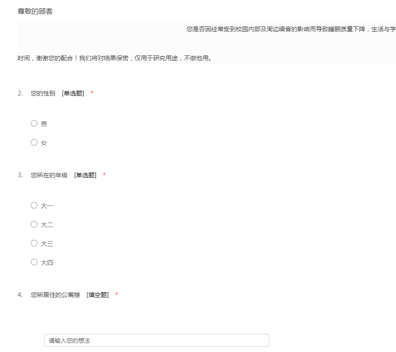Pick the 大三 grade option
Viewport: 396px width, 352px height.
(x=34, y=243)
